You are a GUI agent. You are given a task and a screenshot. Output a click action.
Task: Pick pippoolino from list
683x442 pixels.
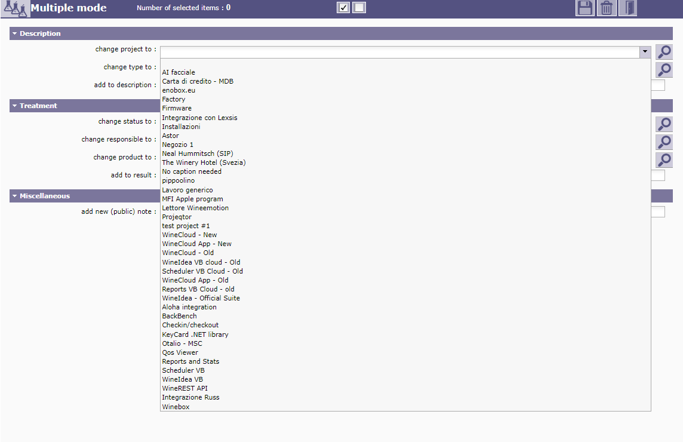(405, 180)
